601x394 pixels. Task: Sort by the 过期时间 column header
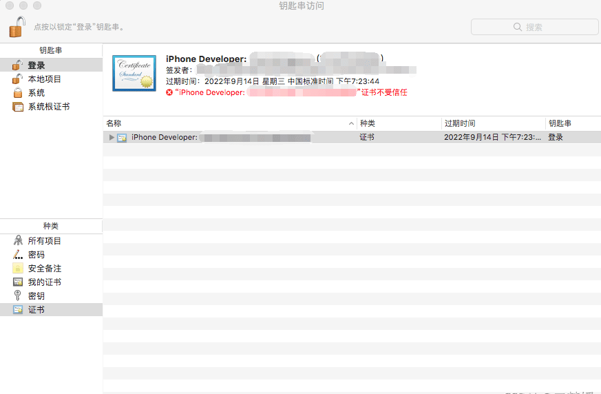click(x=494, y=123)
